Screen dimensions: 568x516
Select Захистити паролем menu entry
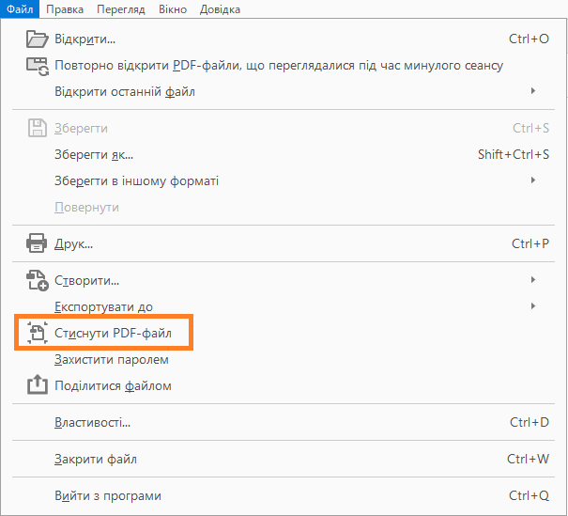[x=112, y=359]
